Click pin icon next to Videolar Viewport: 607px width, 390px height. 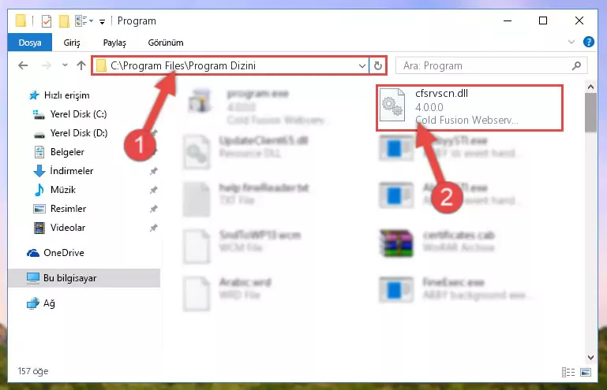pyautogui.click(x=154, y=228)
